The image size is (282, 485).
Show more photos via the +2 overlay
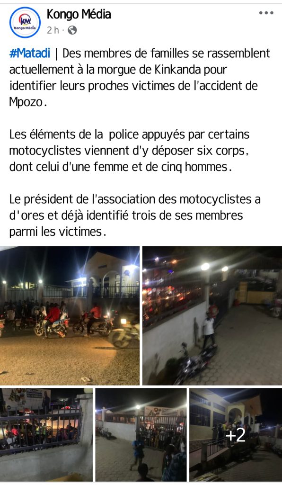(x=236, y=435)
